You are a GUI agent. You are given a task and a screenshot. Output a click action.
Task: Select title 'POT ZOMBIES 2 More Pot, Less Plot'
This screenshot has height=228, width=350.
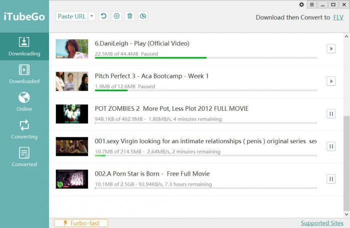145,109
